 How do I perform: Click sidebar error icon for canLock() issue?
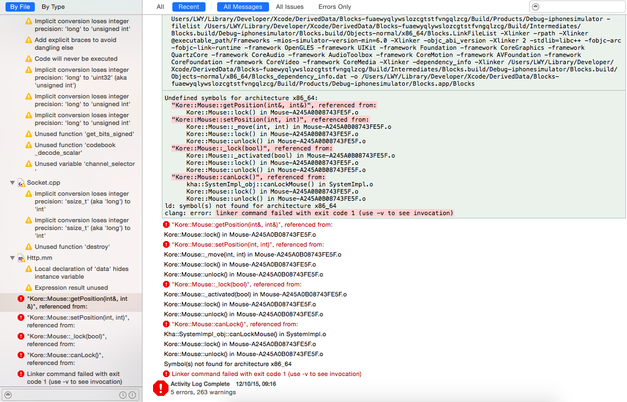(x=21, y=355)
